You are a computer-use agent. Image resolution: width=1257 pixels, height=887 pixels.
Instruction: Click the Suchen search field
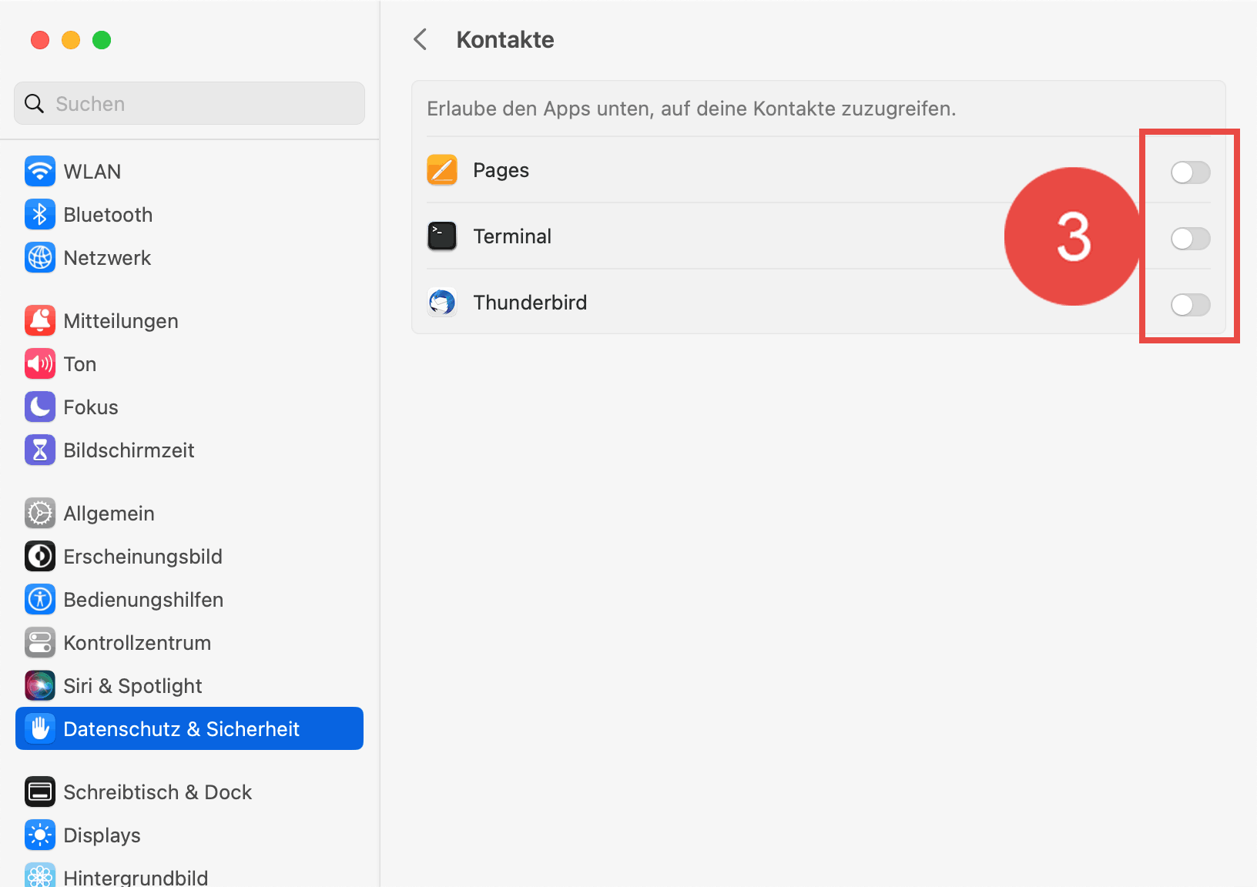click(x=189, y=103)
